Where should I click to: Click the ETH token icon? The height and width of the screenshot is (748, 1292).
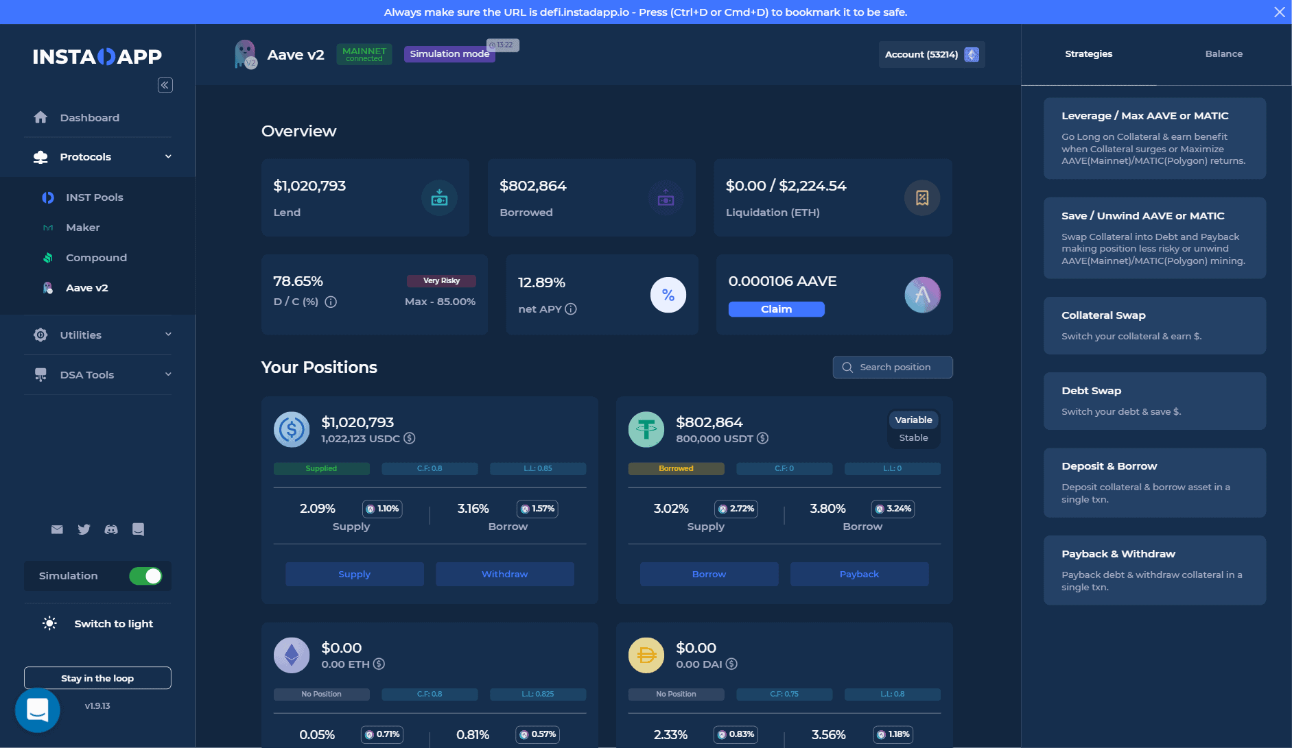(292, 655)
